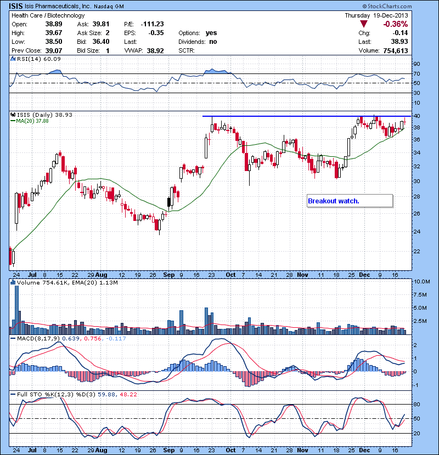Click the EPS value -0.35
The height and width of the screenshot is (455, 439).
(x=156, y=33)
